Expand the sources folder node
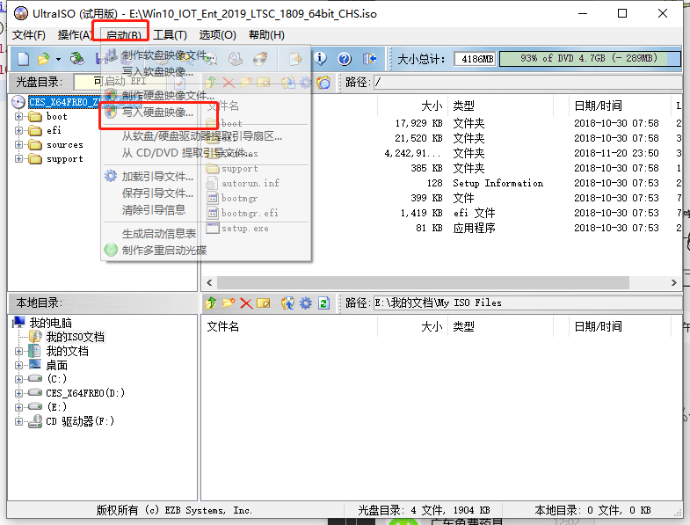 (x=18, y=145)
